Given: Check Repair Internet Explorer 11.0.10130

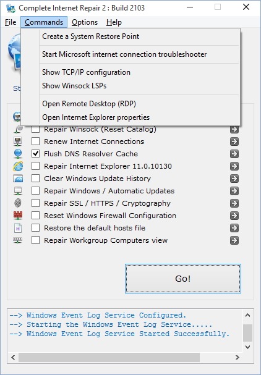Looking at the screenshot, I should (x=36, y=166).
